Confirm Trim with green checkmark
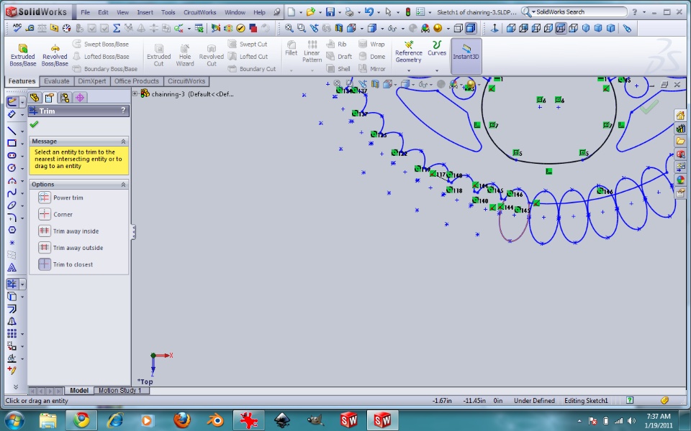This screenshot has height=431, width=691. [34, 124]
